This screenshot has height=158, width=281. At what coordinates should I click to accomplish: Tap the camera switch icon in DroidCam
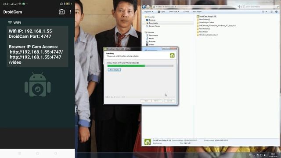61,12
